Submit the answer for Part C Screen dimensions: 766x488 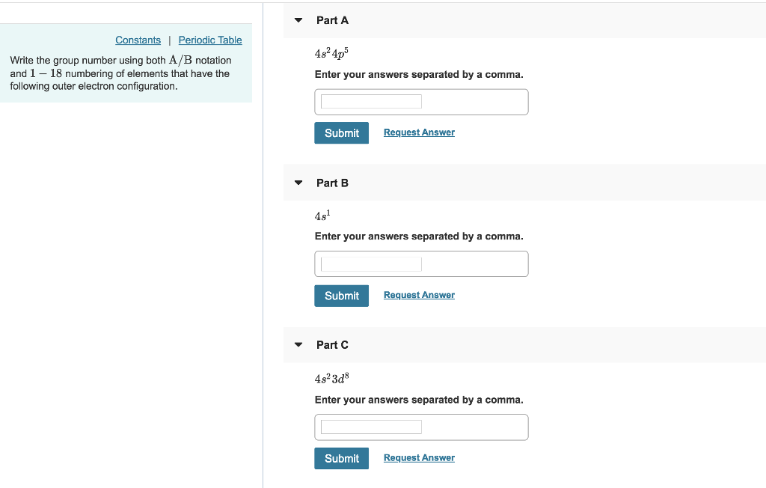click(x=341, y=458)
